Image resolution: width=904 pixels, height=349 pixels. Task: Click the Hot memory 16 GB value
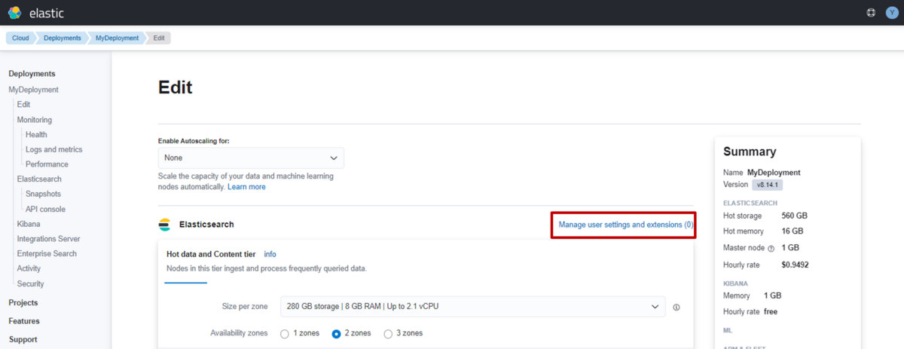coord(792,231)
